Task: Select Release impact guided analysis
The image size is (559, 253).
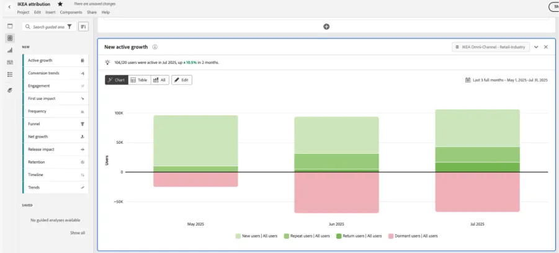Action: pos(56,149)
